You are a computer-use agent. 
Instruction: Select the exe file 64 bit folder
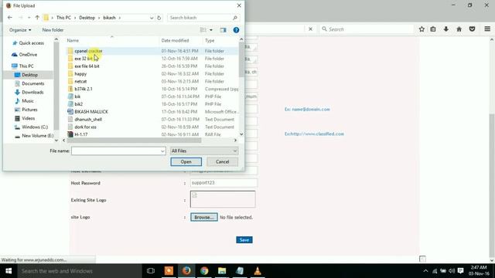pos(87,66)
